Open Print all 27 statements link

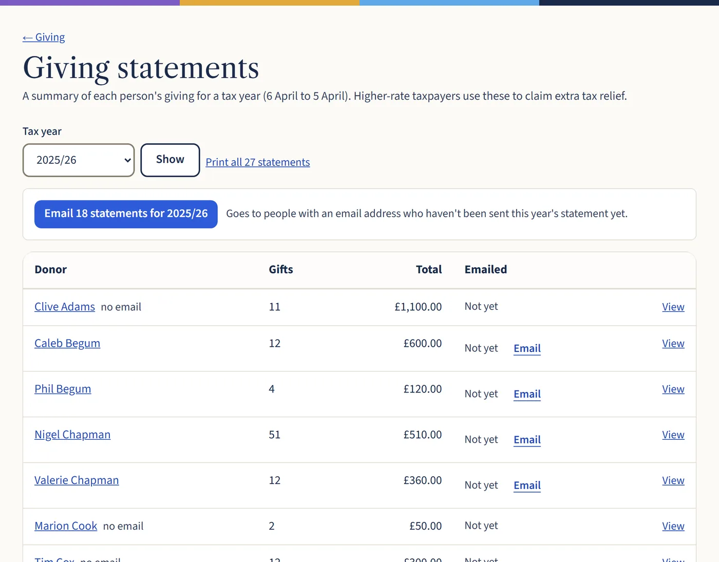(258, 162)
